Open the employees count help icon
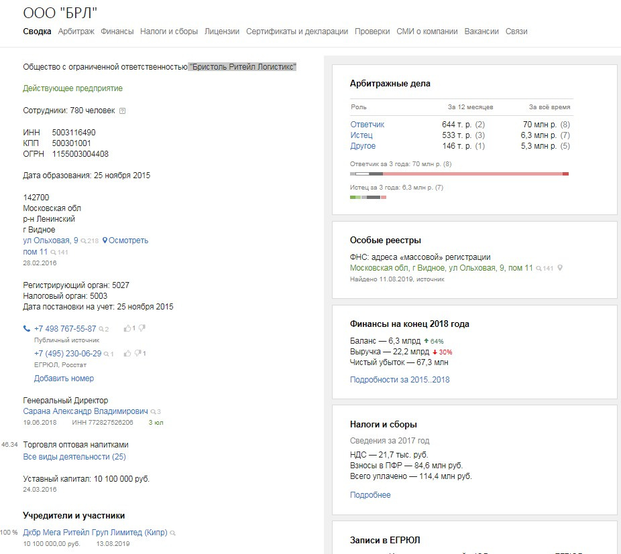 pyautogui.click(x=122, y=111)
